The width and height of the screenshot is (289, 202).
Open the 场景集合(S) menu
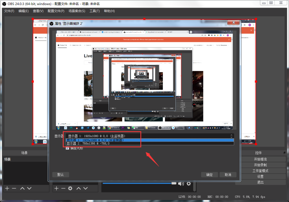(x=77, y=11)
